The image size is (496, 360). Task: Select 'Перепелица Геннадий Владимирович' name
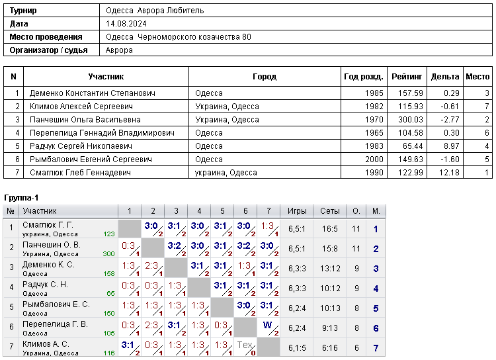pyautogui.click(x=102, y=133)
